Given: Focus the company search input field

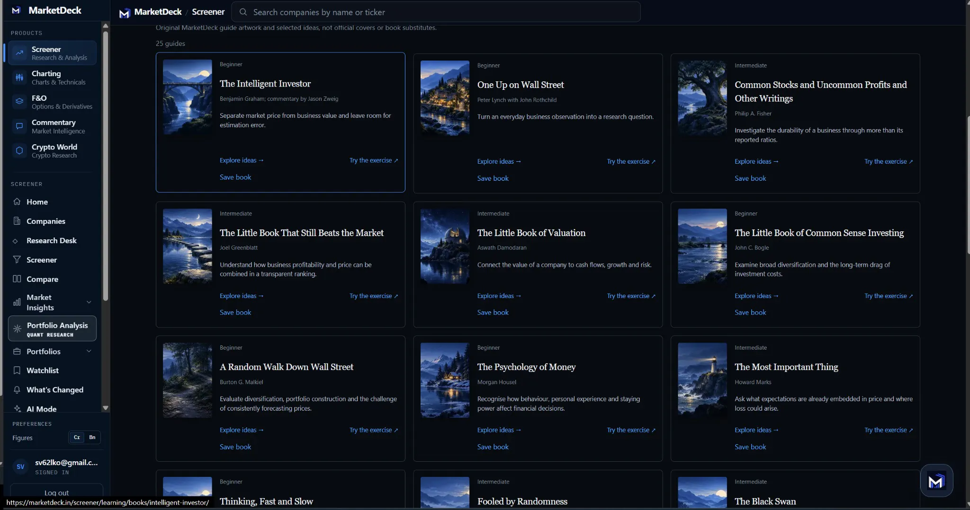Looking at the screenshot, I should point(436,12).
